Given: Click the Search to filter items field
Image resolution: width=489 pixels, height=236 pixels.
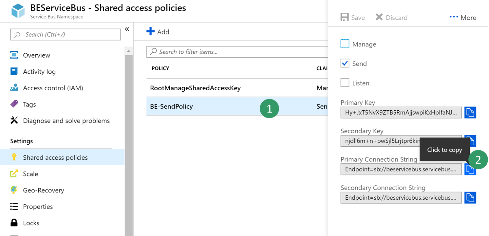Looking at the screenshot, I should pos(237,52).
